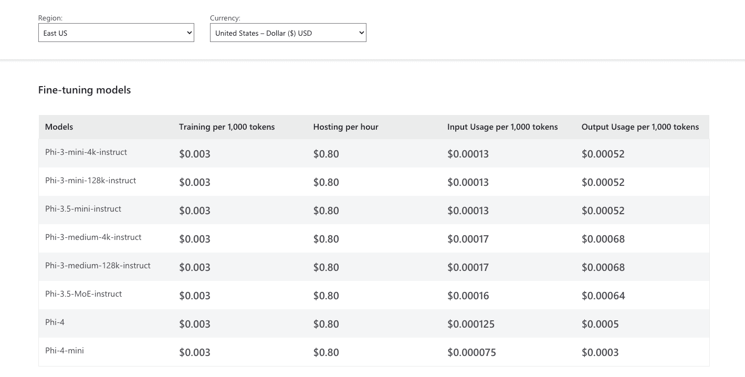
Task: Click the $0.00052 output price for Phi-3-mini-4k-instruct
Action: [603, 154]
